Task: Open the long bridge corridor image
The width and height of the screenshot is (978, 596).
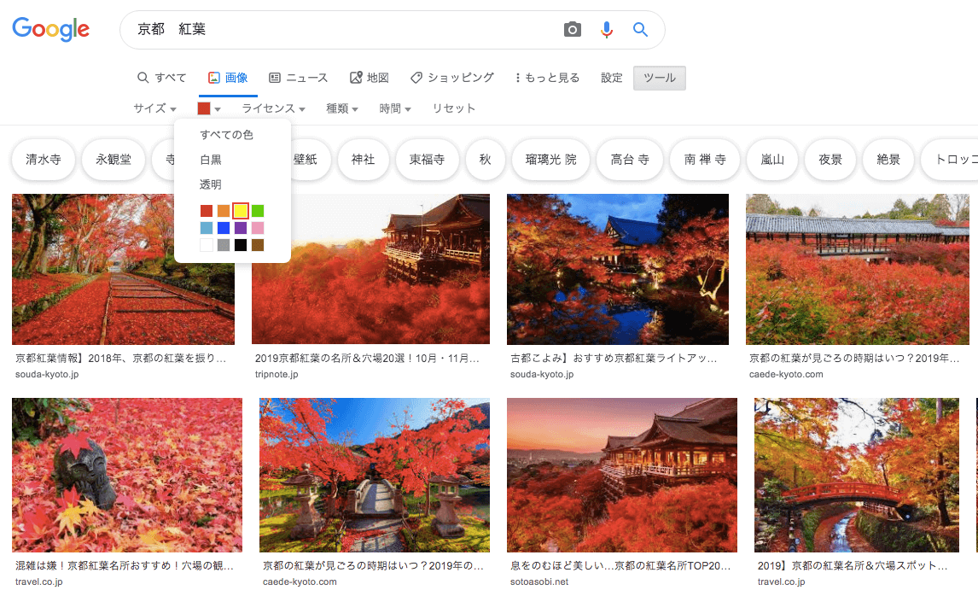Action: [x=858, y=269]
